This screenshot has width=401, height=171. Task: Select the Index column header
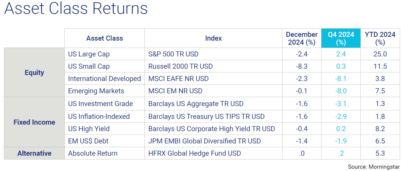coord(213,38)
